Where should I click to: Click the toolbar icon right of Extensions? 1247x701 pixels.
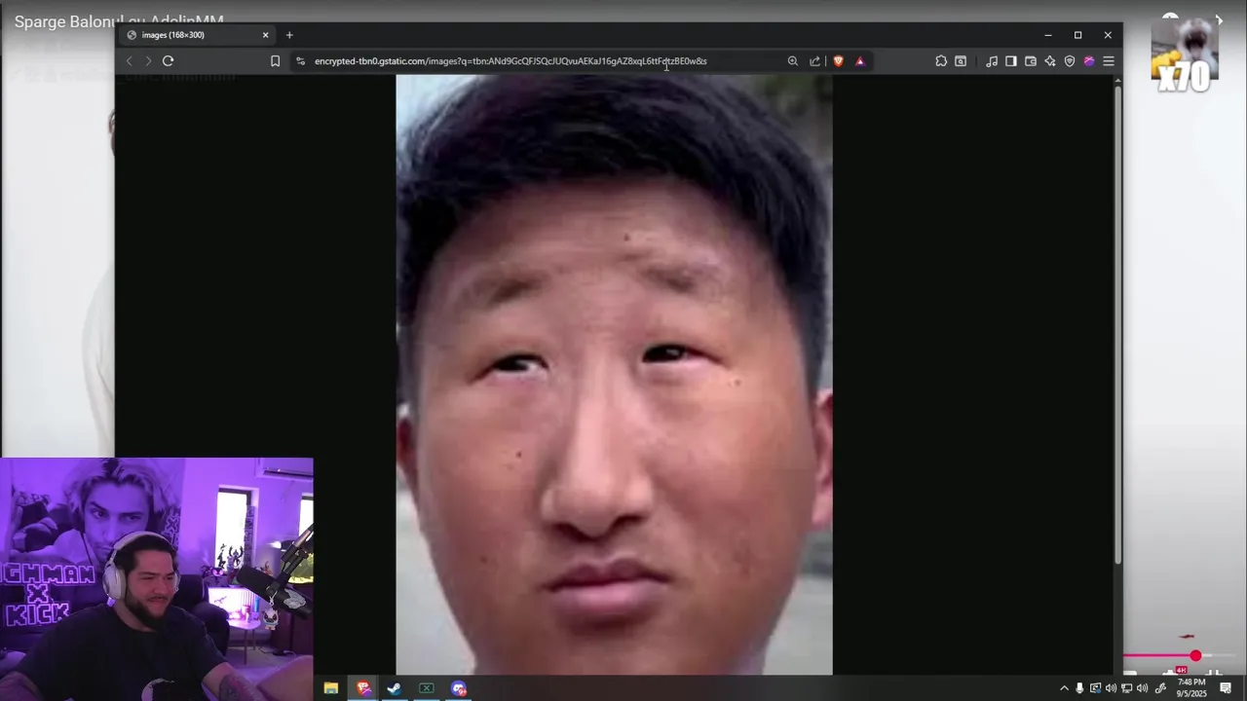(x=961, y=60)
